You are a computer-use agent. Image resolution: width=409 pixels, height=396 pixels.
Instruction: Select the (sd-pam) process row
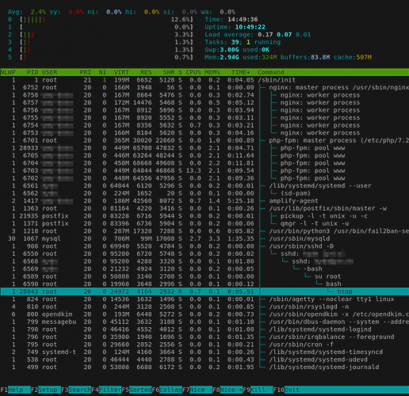pos(204,193)
